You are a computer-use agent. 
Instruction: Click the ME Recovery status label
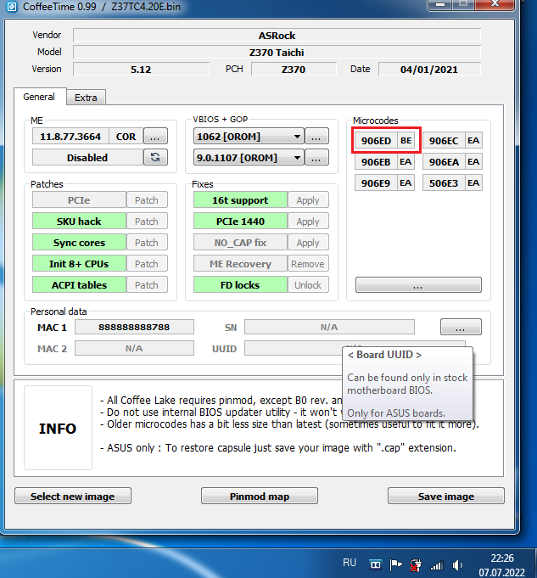coord(240,264)
